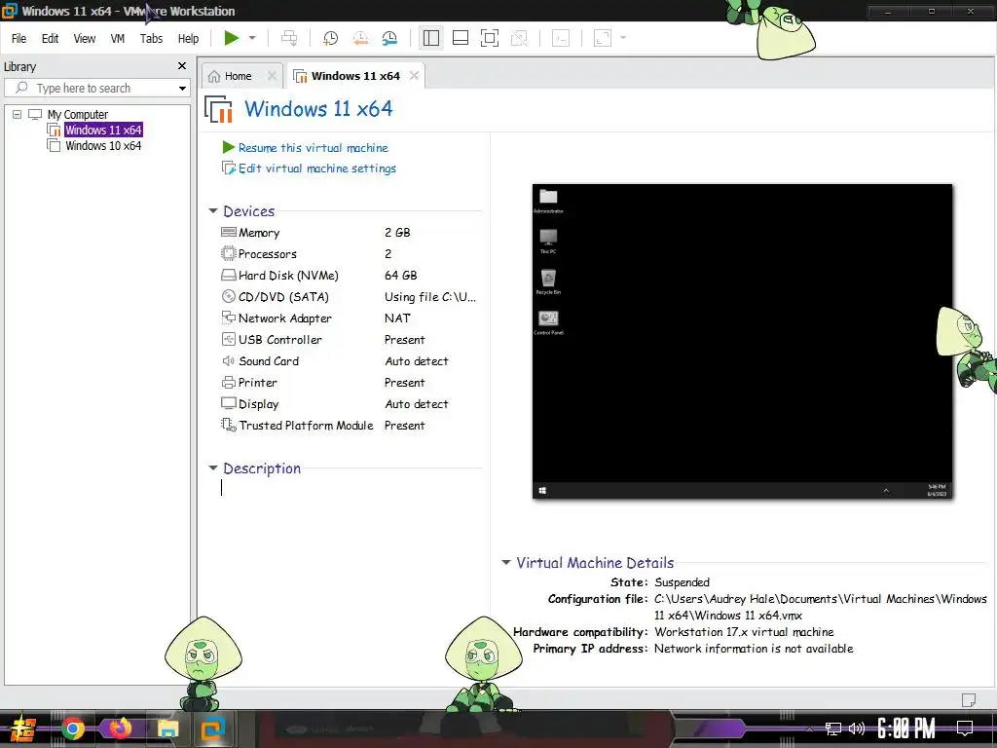Click the Printer device row
The width and height of the screenshot is (997, 748).
(x=349, y=383)
